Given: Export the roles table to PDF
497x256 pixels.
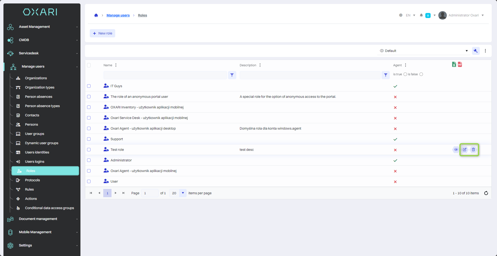Looking at the screenshot, I should coord(460,64).
